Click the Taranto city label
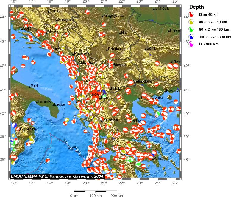Viewport: 231px width, 197px height. (44, 101)
